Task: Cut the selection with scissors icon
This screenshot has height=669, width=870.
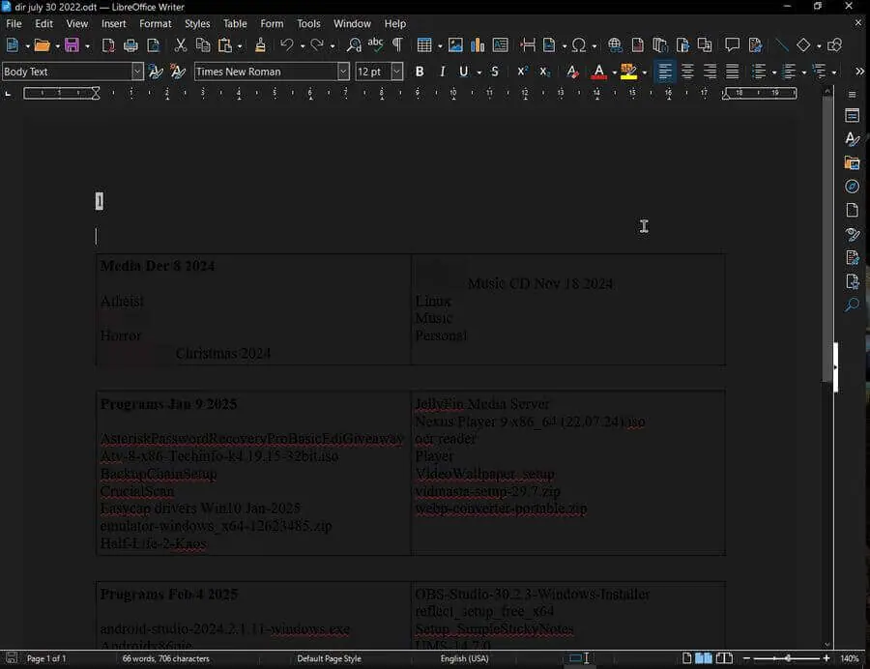Action: coord(181,45)
